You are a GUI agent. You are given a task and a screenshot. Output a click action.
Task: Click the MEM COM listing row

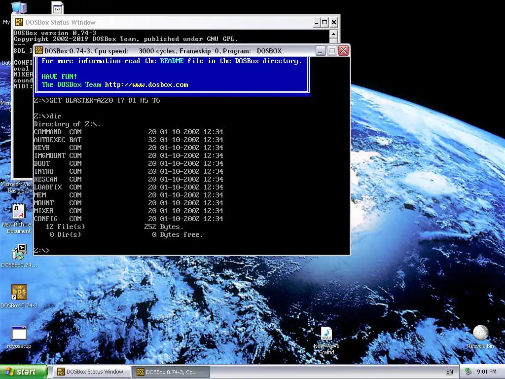click(128, 195)
